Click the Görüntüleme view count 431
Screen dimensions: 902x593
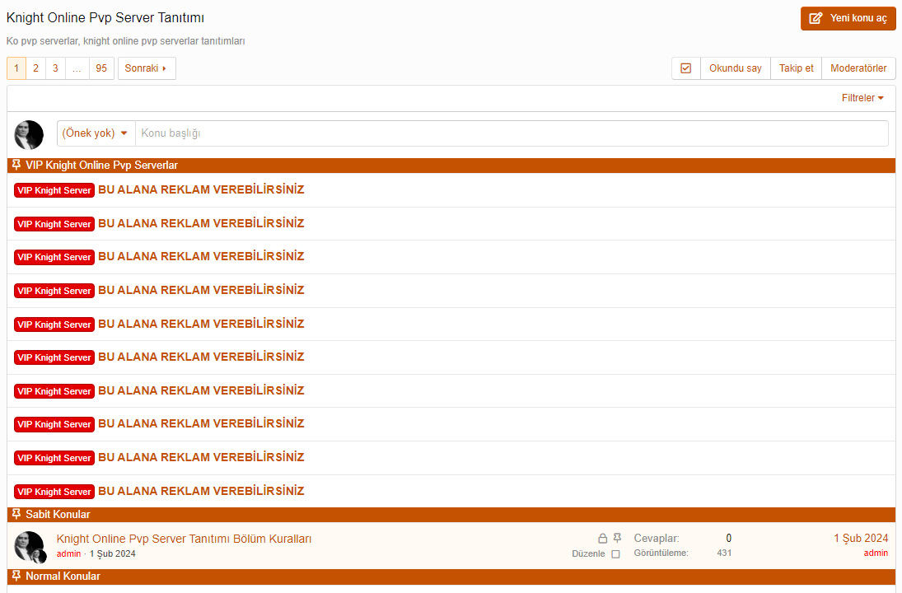pyautogui.click(x=724, y=553)
